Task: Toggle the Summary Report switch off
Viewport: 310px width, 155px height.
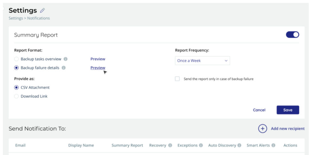Action: coord(292,35)
